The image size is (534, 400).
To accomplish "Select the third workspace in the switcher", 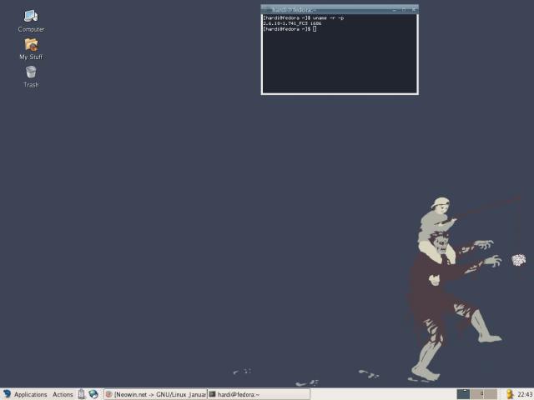I will [491, 394].
